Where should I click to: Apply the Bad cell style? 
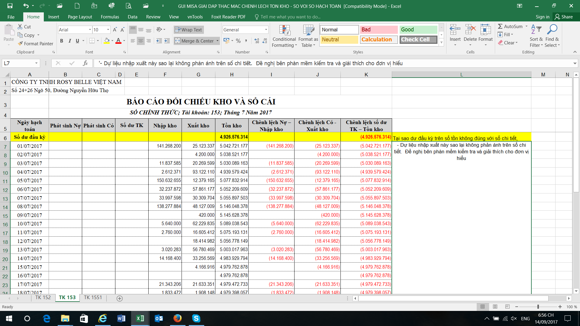point(379,30)
